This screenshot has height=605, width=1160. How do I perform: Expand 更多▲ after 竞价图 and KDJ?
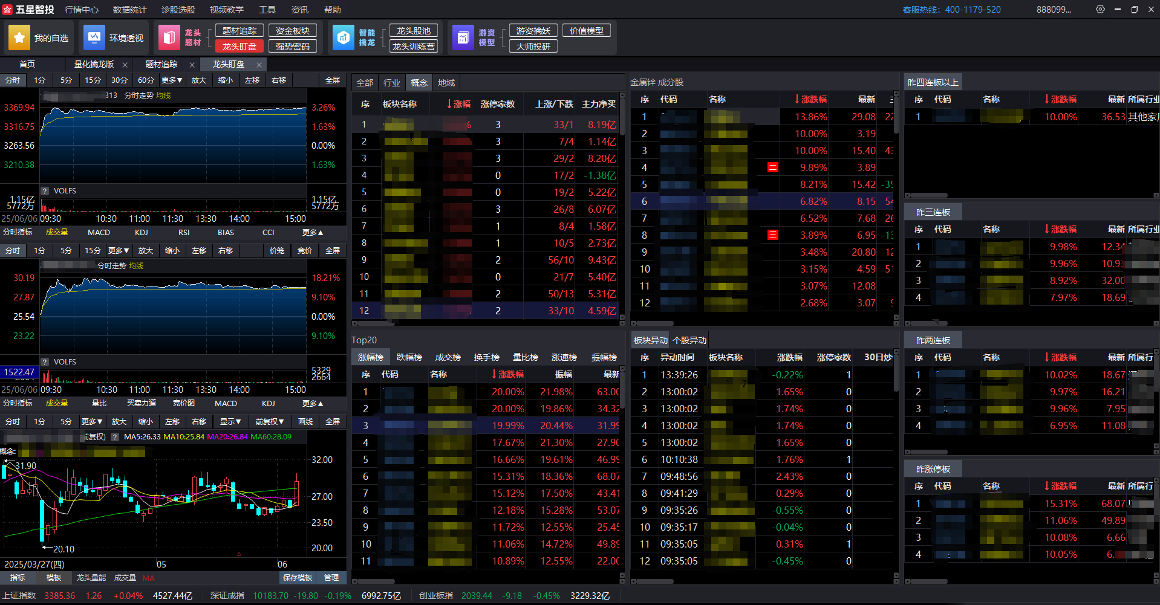pyautogui.click(x=313, y=404)
